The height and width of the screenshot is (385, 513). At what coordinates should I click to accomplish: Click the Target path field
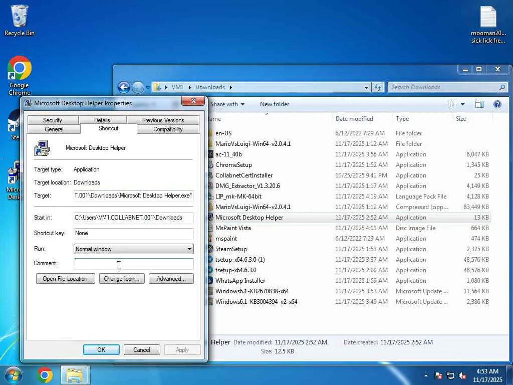click(133, 196)
